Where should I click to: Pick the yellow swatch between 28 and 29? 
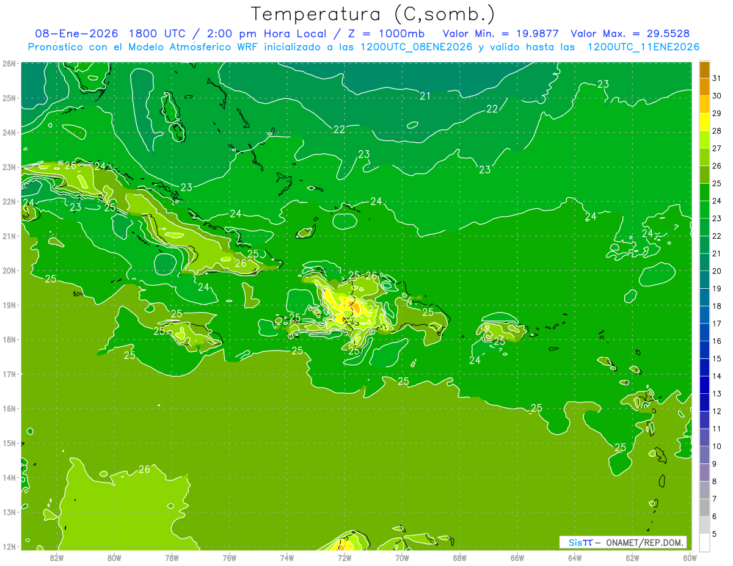click(x=704, y=122)
